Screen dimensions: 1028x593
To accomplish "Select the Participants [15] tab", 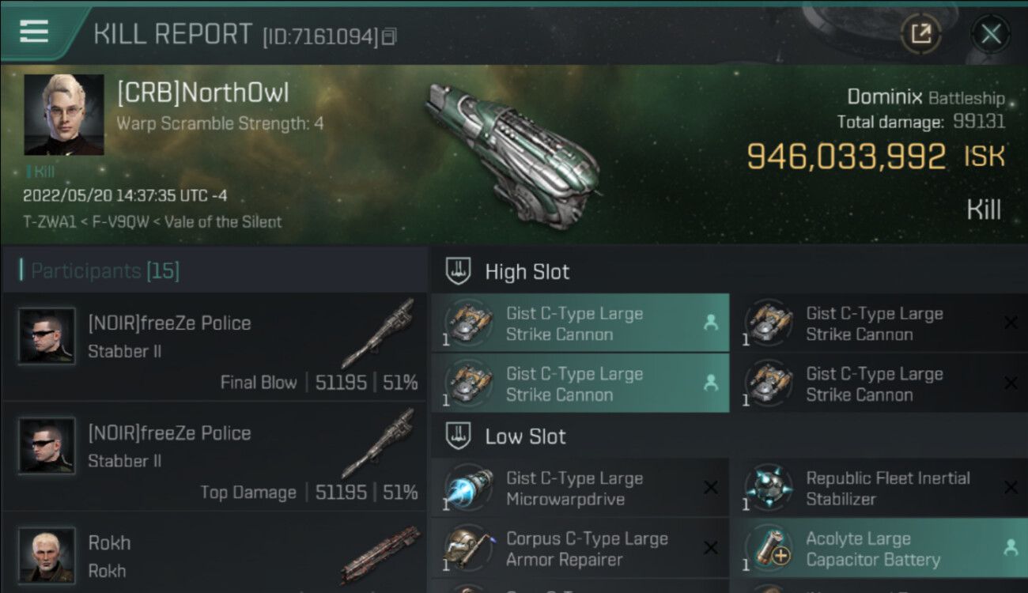I will (104, 271).
